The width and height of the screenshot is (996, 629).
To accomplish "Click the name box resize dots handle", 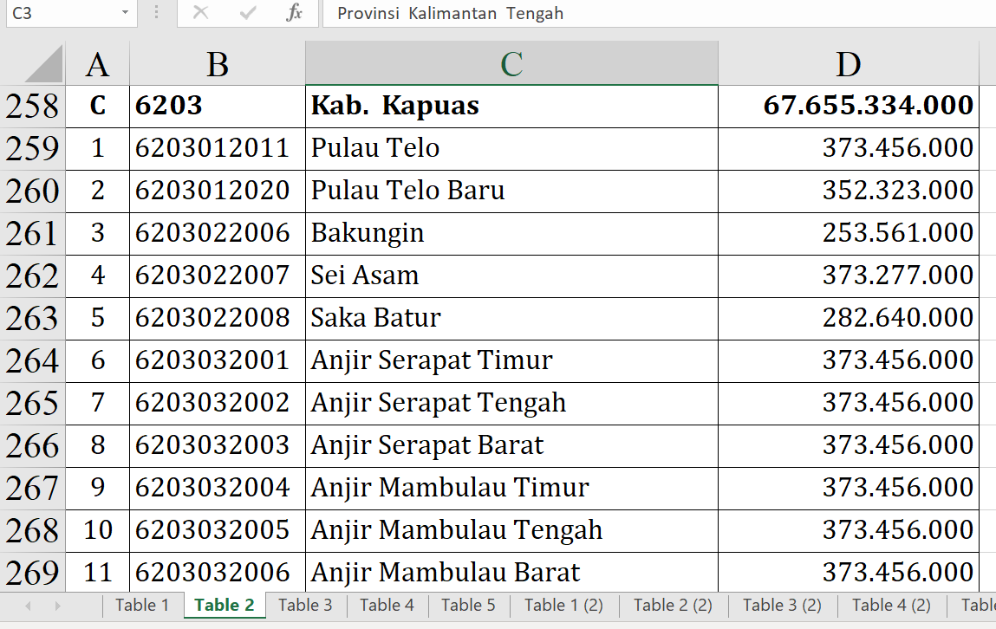I will (x=155, y=13).
